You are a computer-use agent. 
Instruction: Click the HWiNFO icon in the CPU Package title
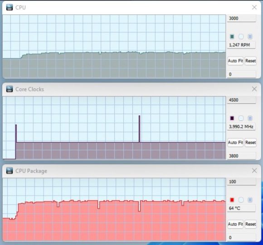pos(10,171)
